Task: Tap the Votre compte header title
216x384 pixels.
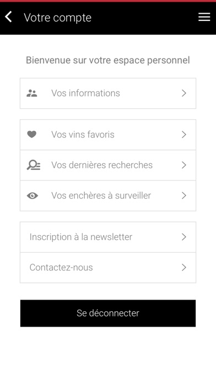Action: tap(58, 18)
